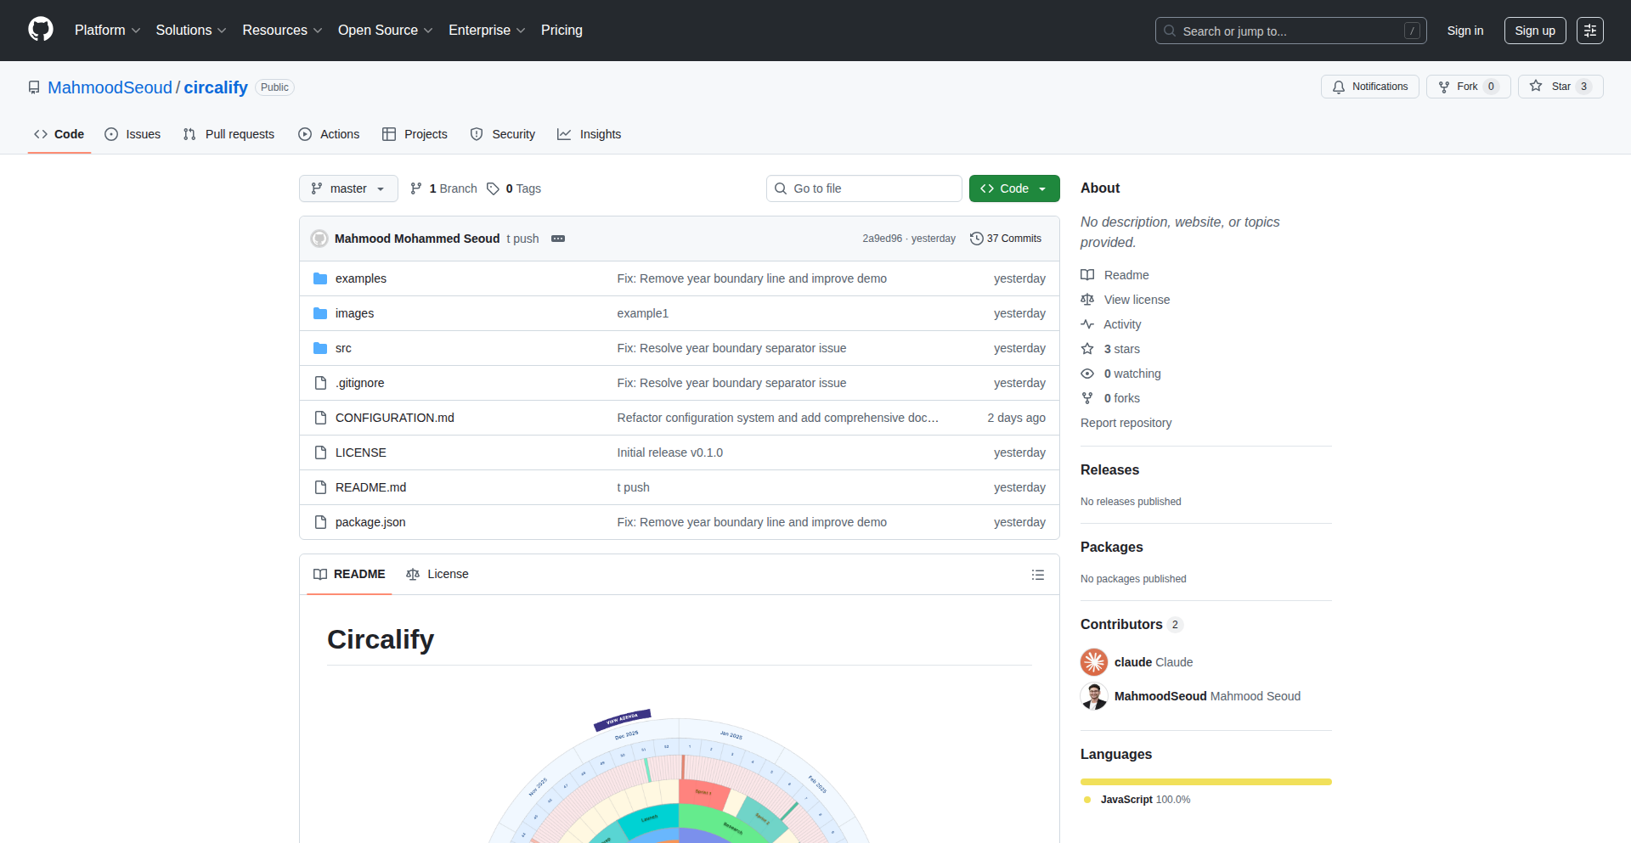Select the Code repository tab

59,134
